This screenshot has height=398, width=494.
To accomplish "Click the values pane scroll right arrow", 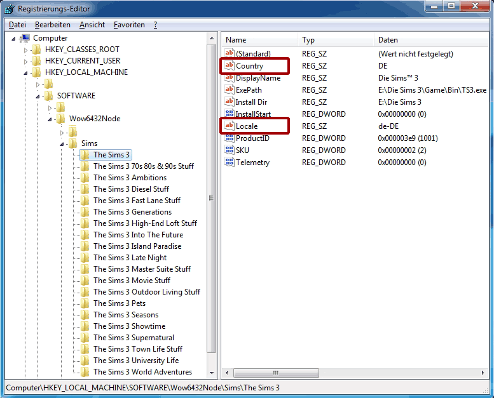I will 483,373.
